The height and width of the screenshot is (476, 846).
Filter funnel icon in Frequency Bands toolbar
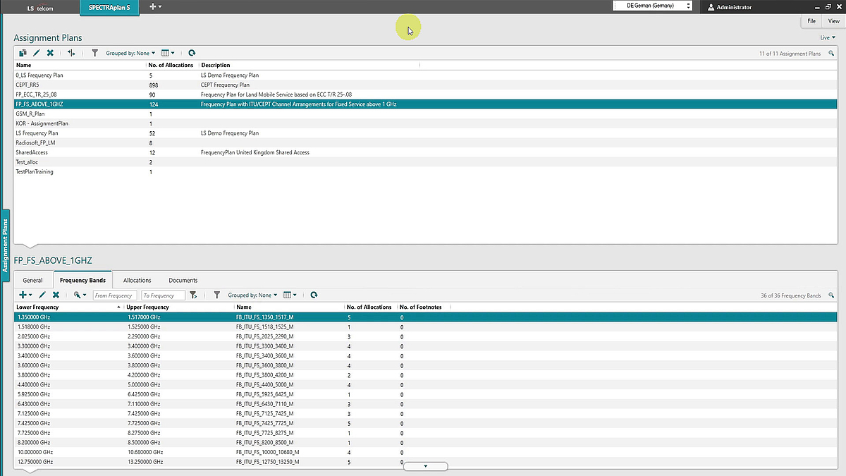pos(217,295)
